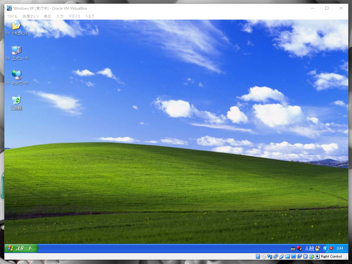This screenshot has width=352, height=264.
Task: Click the recording indicator icon
Action: point(300,257)
